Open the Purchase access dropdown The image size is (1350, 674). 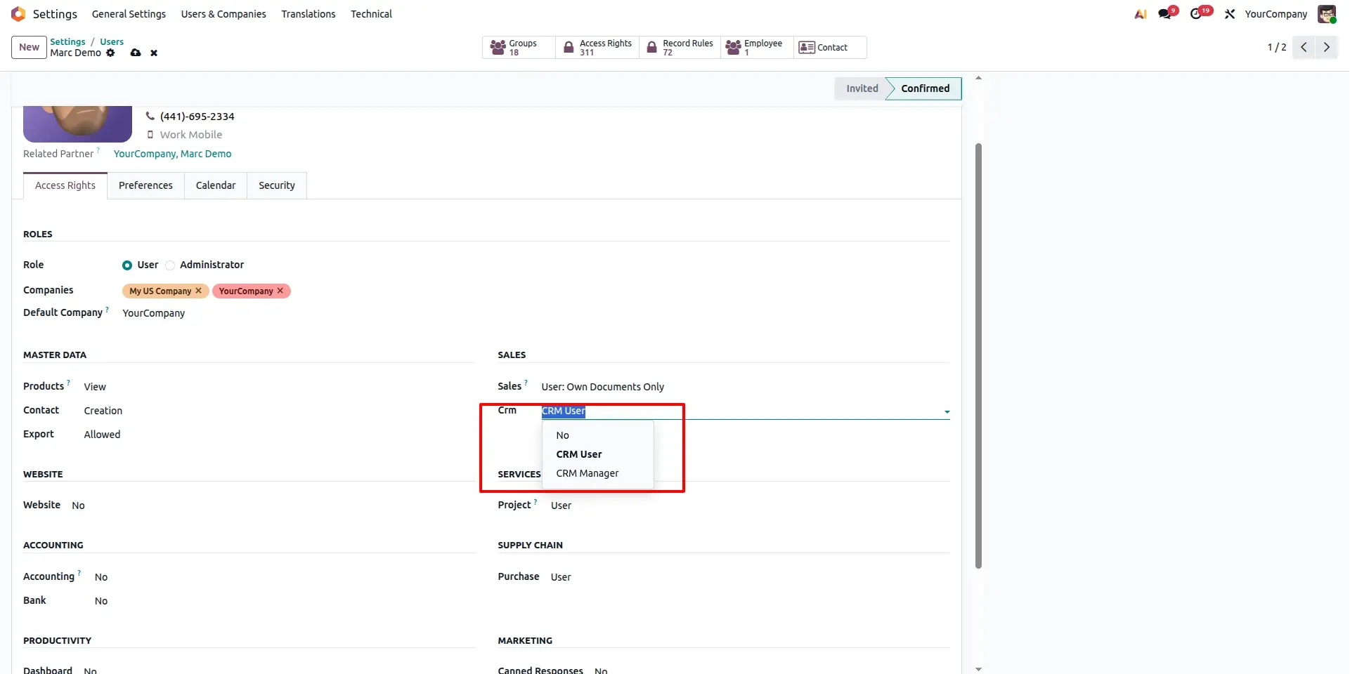click(750, 577)
